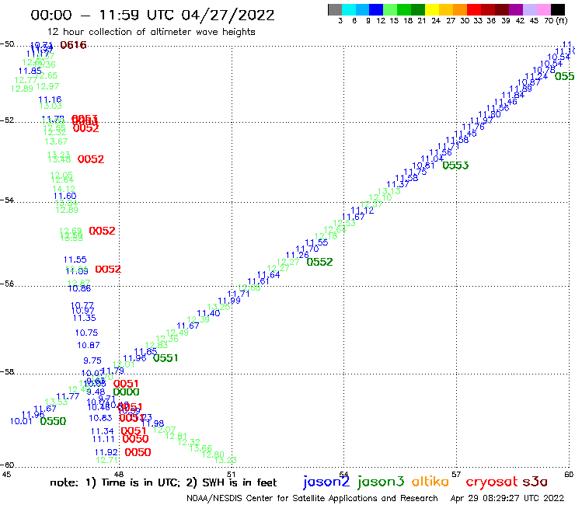Click the '11.16' wave height value
Viewport: 575px width, 505px height.
coord(50,99)
